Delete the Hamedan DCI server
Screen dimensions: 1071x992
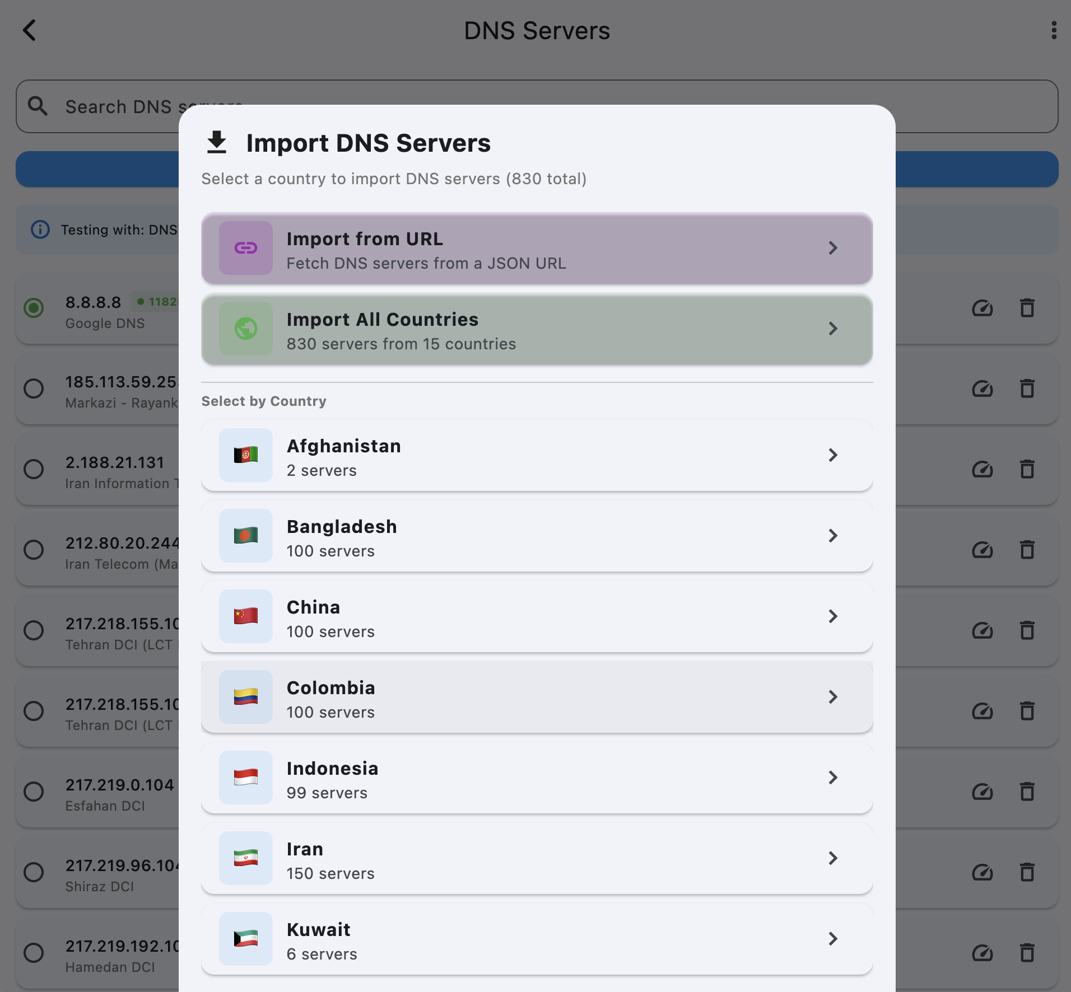point(1027,953)
